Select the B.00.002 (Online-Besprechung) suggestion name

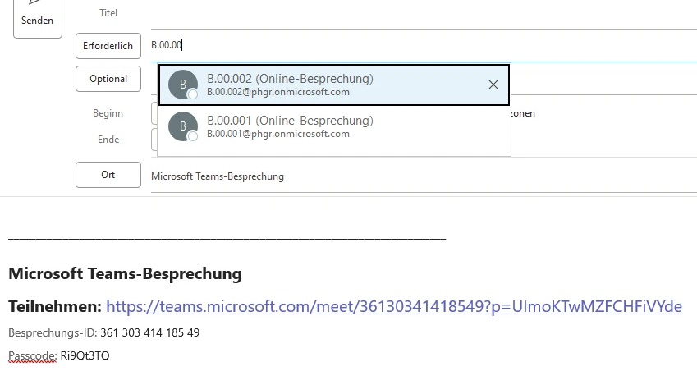coord(290,79)
